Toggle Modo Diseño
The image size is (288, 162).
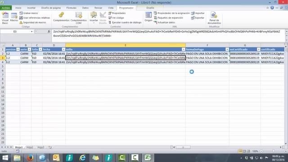(x=103, y=18)
